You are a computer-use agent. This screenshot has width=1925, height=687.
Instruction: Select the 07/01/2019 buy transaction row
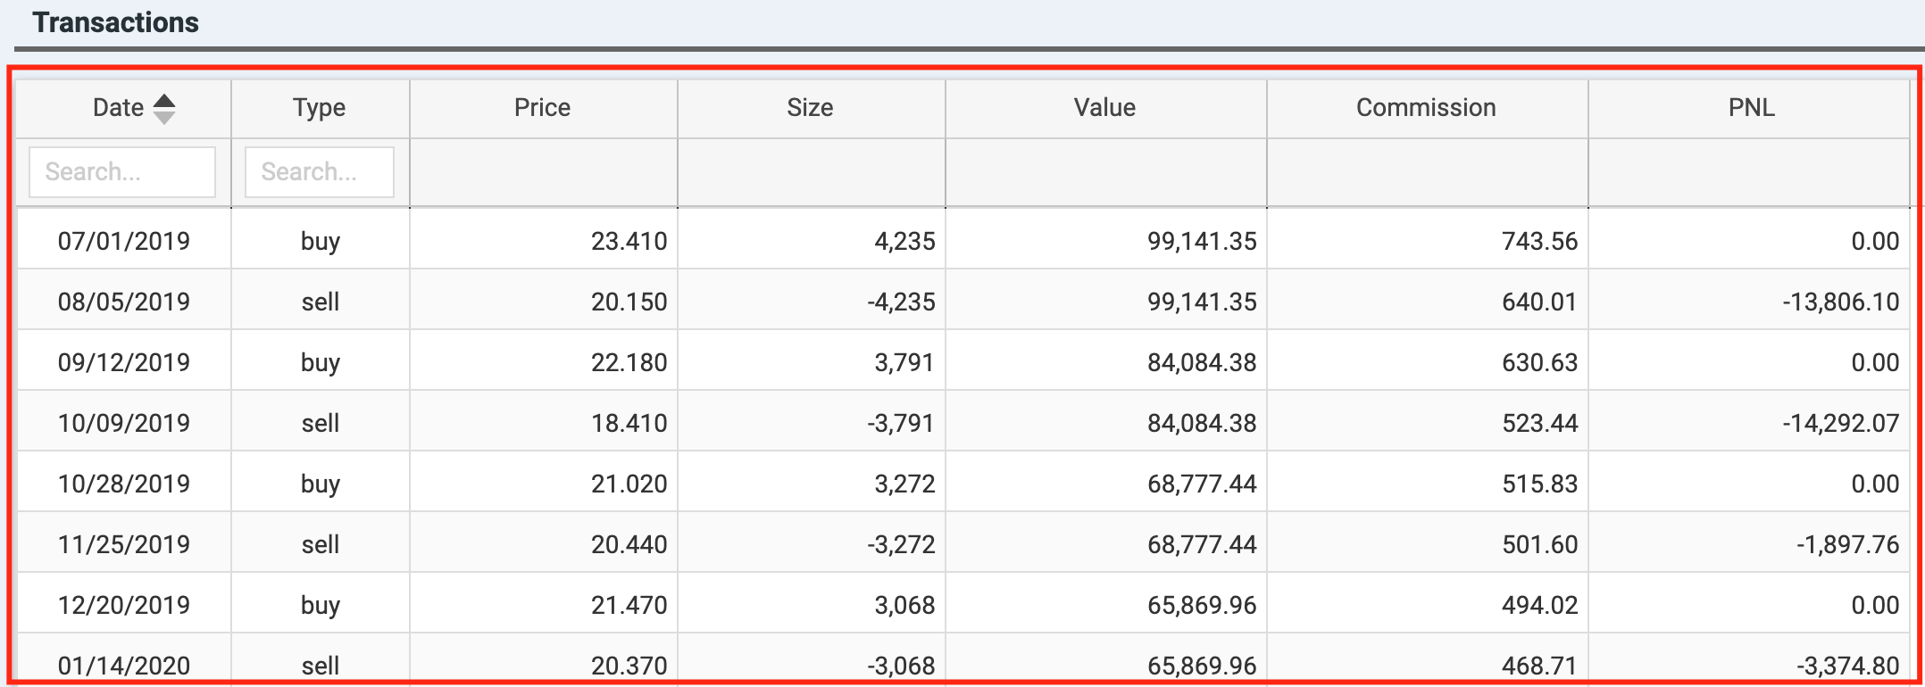point(963,239)
